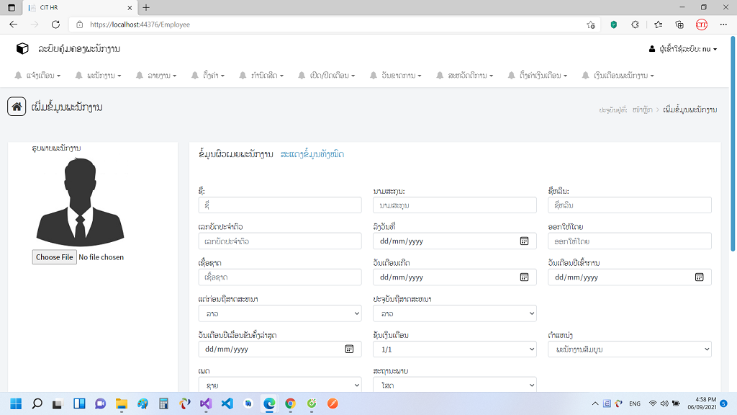
Task: Add page to favorites star icon
Action: pyautogui.click(x=591, y=24)
